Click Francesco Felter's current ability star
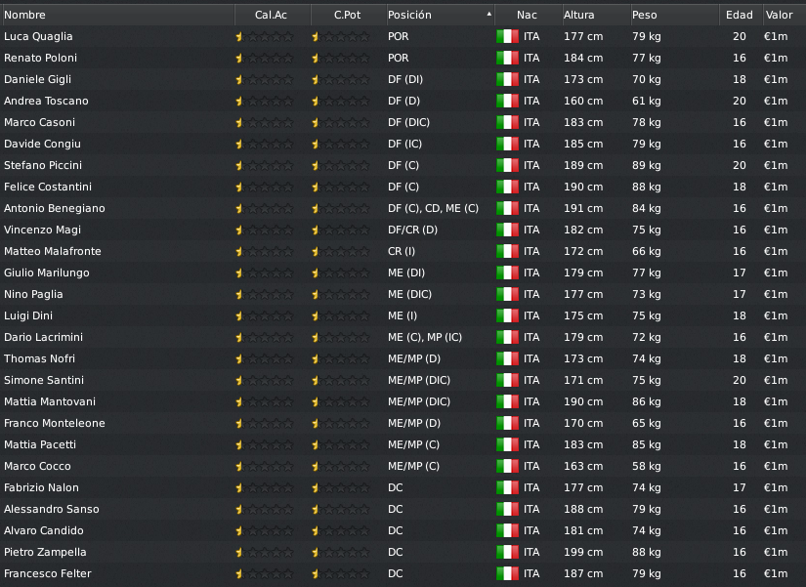 click(x=265, y=573)
